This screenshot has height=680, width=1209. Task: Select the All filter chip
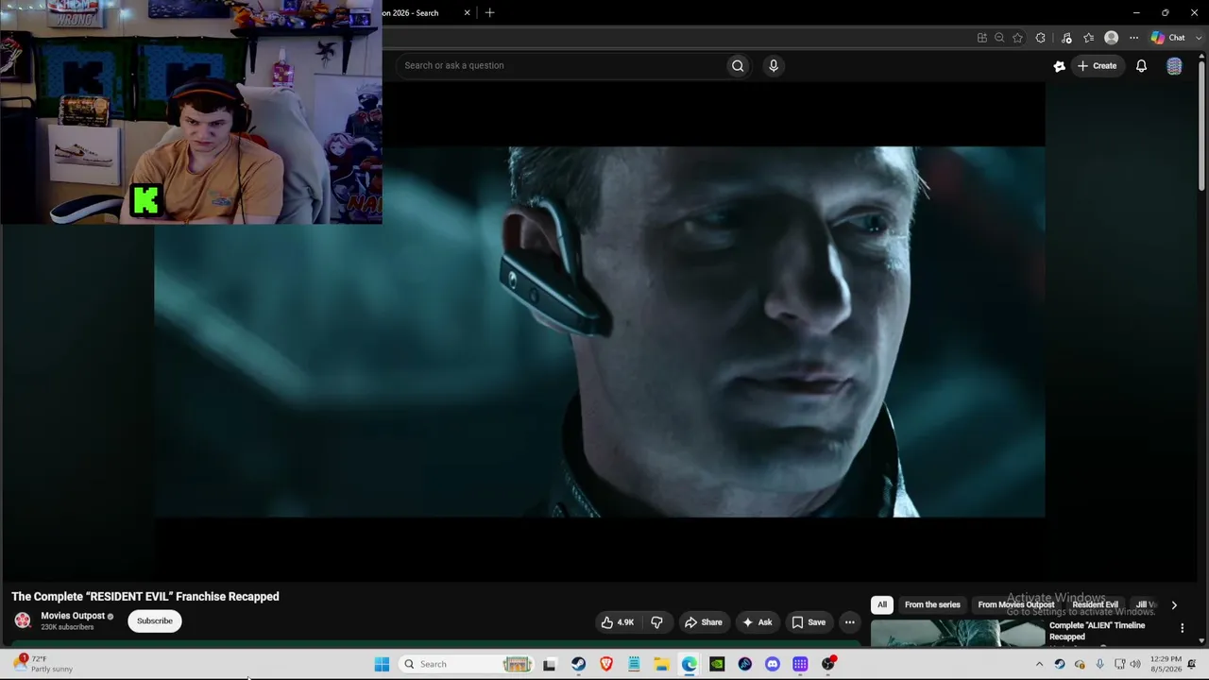882,604
